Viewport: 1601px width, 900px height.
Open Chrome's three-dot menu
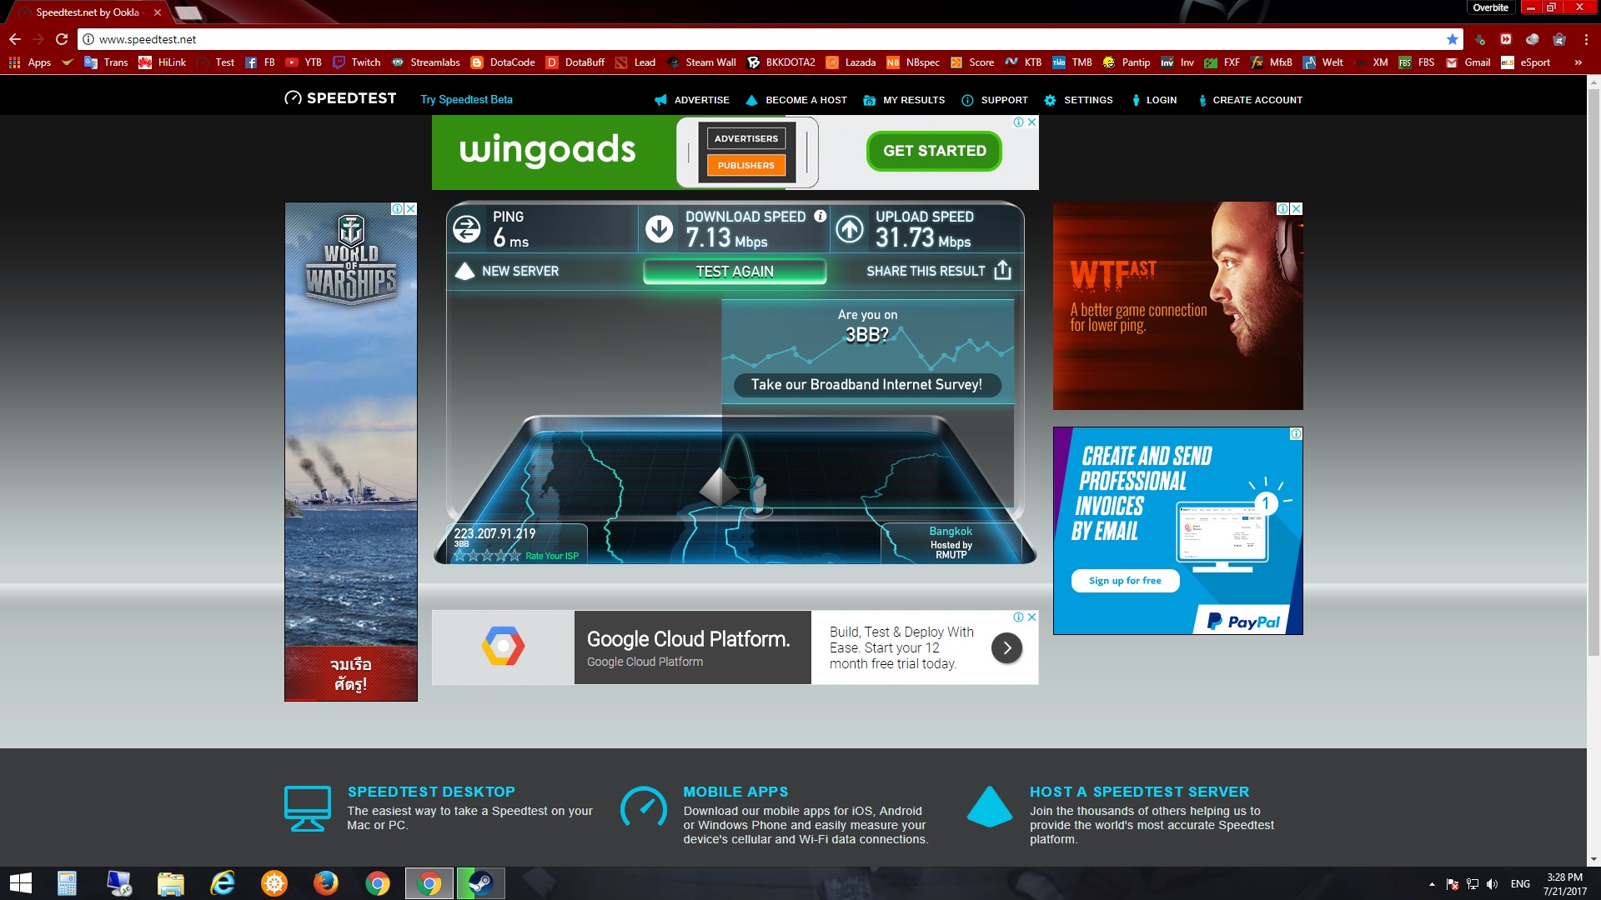[1586, 39]
